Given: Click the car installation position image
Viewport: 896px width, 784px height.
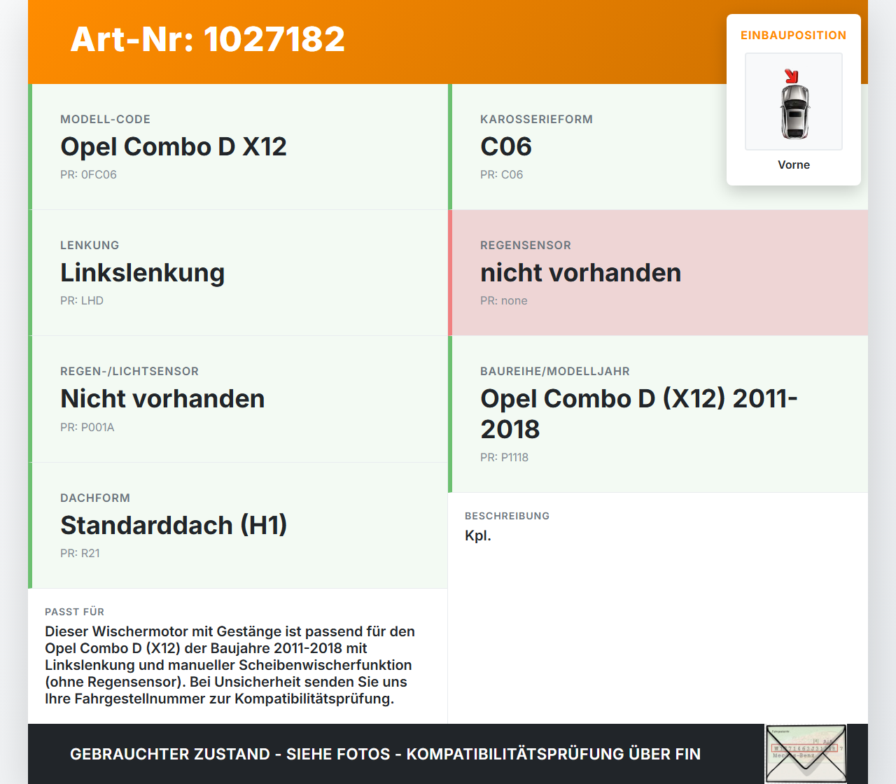Looking at the screenshot, I should [x=794, y=101].
